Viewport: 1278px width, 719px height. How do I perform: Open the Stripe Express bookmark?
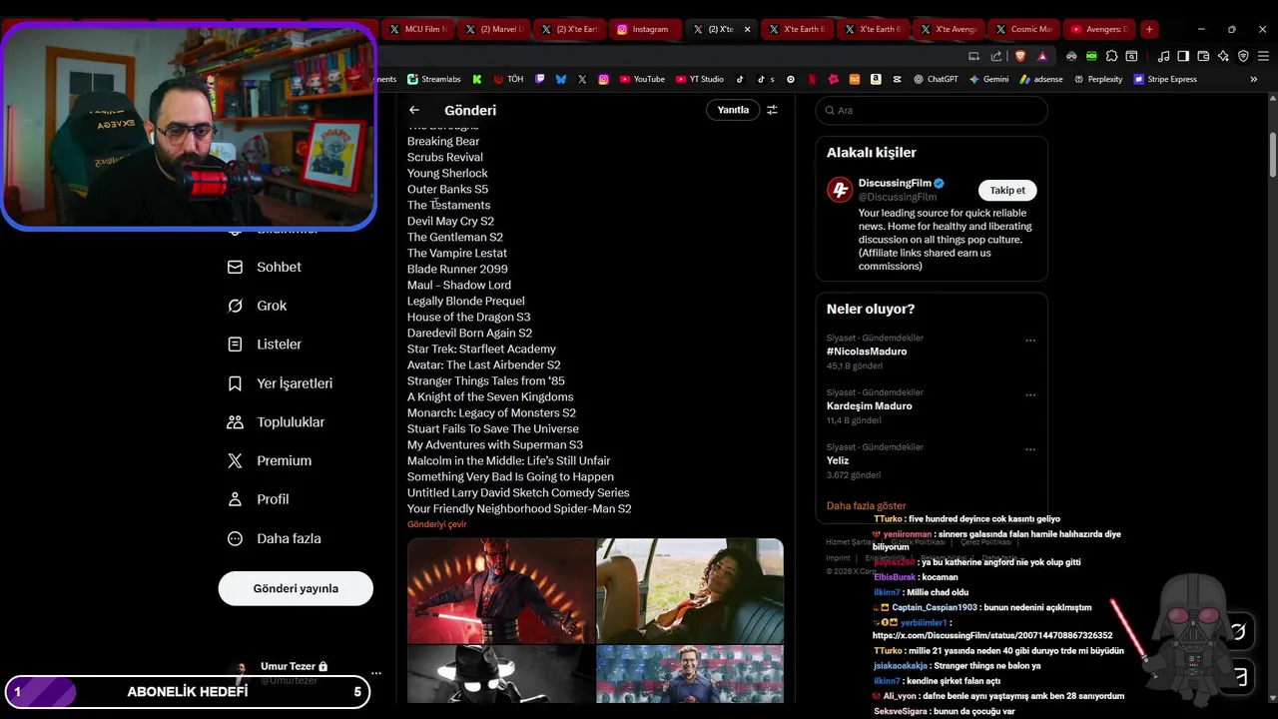(x=1165, y=79)
